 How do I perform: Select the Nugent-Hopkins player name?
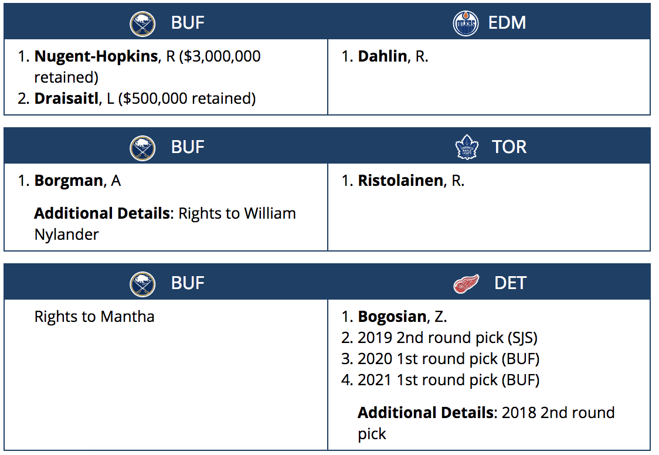pos(96,56)
